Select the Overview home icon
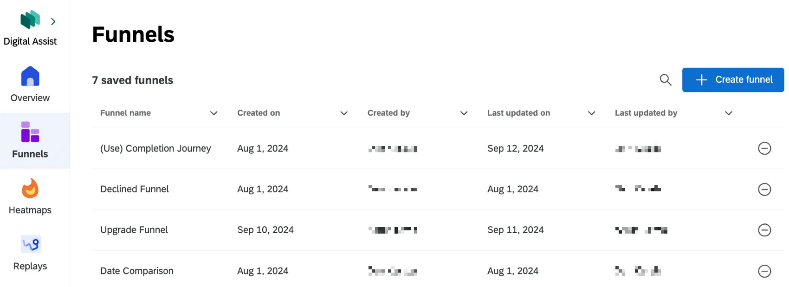Image resolution: width=789 pixels, height=287 pixels. 30,76
